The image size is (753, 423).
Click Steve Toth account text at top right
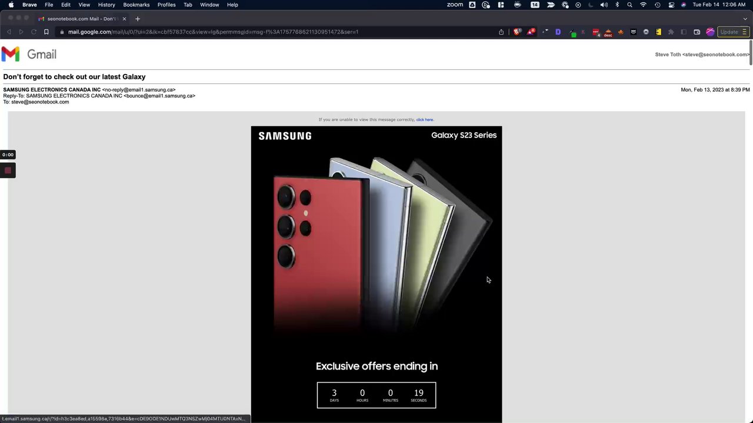702,55
